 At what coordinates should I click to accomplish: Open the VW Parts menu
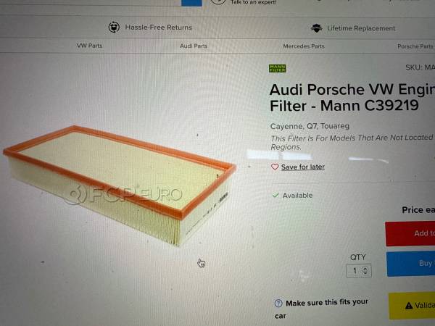(90, 46)
